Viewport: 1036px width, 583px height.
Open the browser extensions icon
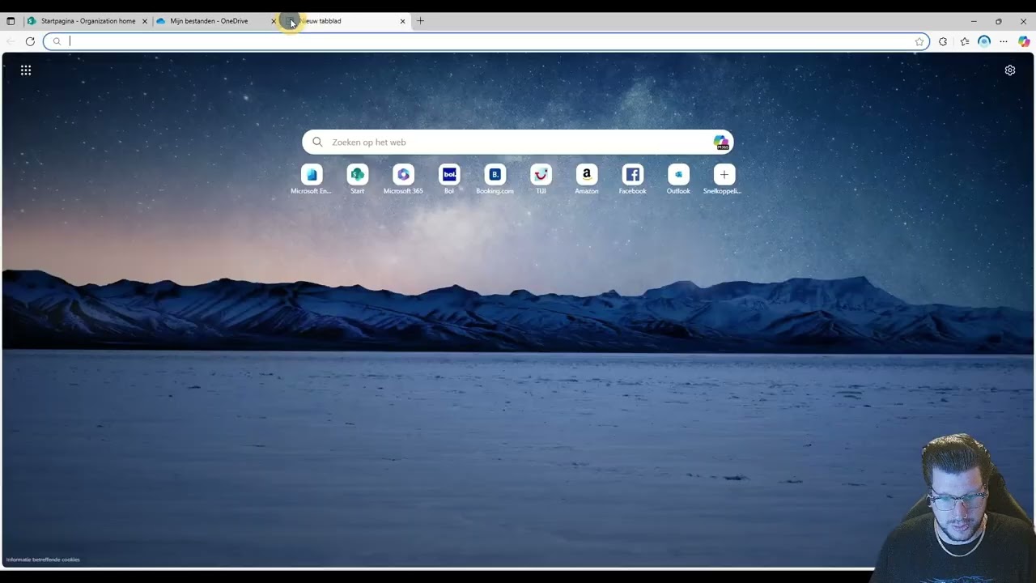point(943,41)
